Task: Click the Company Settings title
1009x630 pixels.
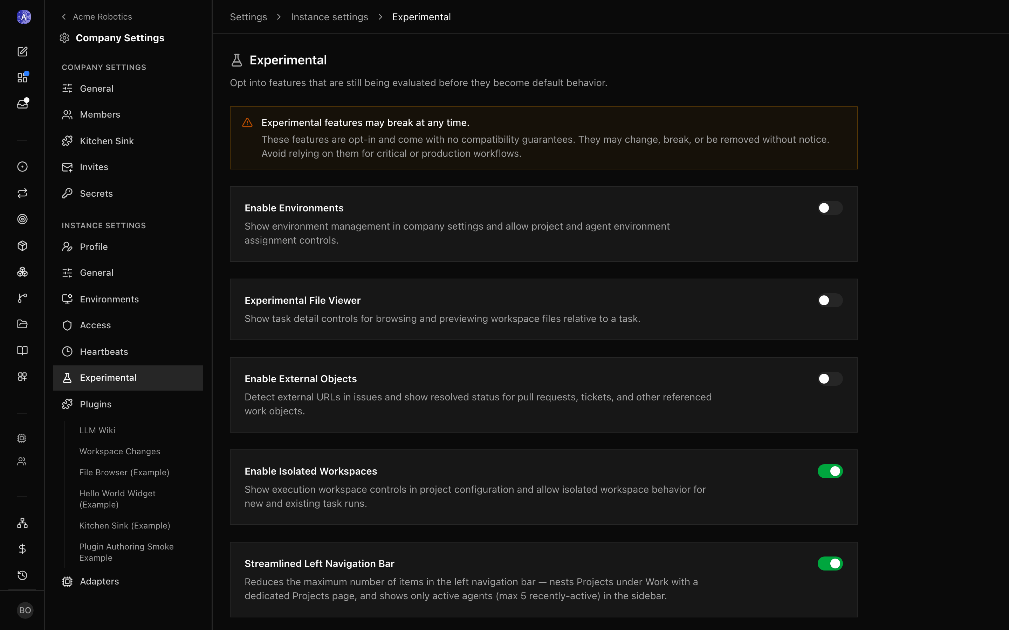Action: coord(120,38)
